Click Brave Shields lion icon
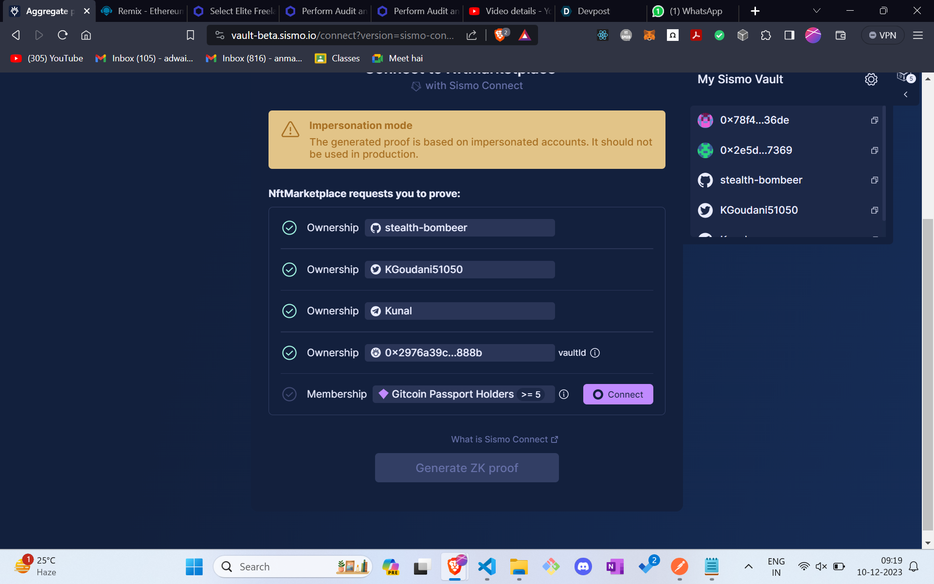934x584 pixels. click(x=500, y=35)
